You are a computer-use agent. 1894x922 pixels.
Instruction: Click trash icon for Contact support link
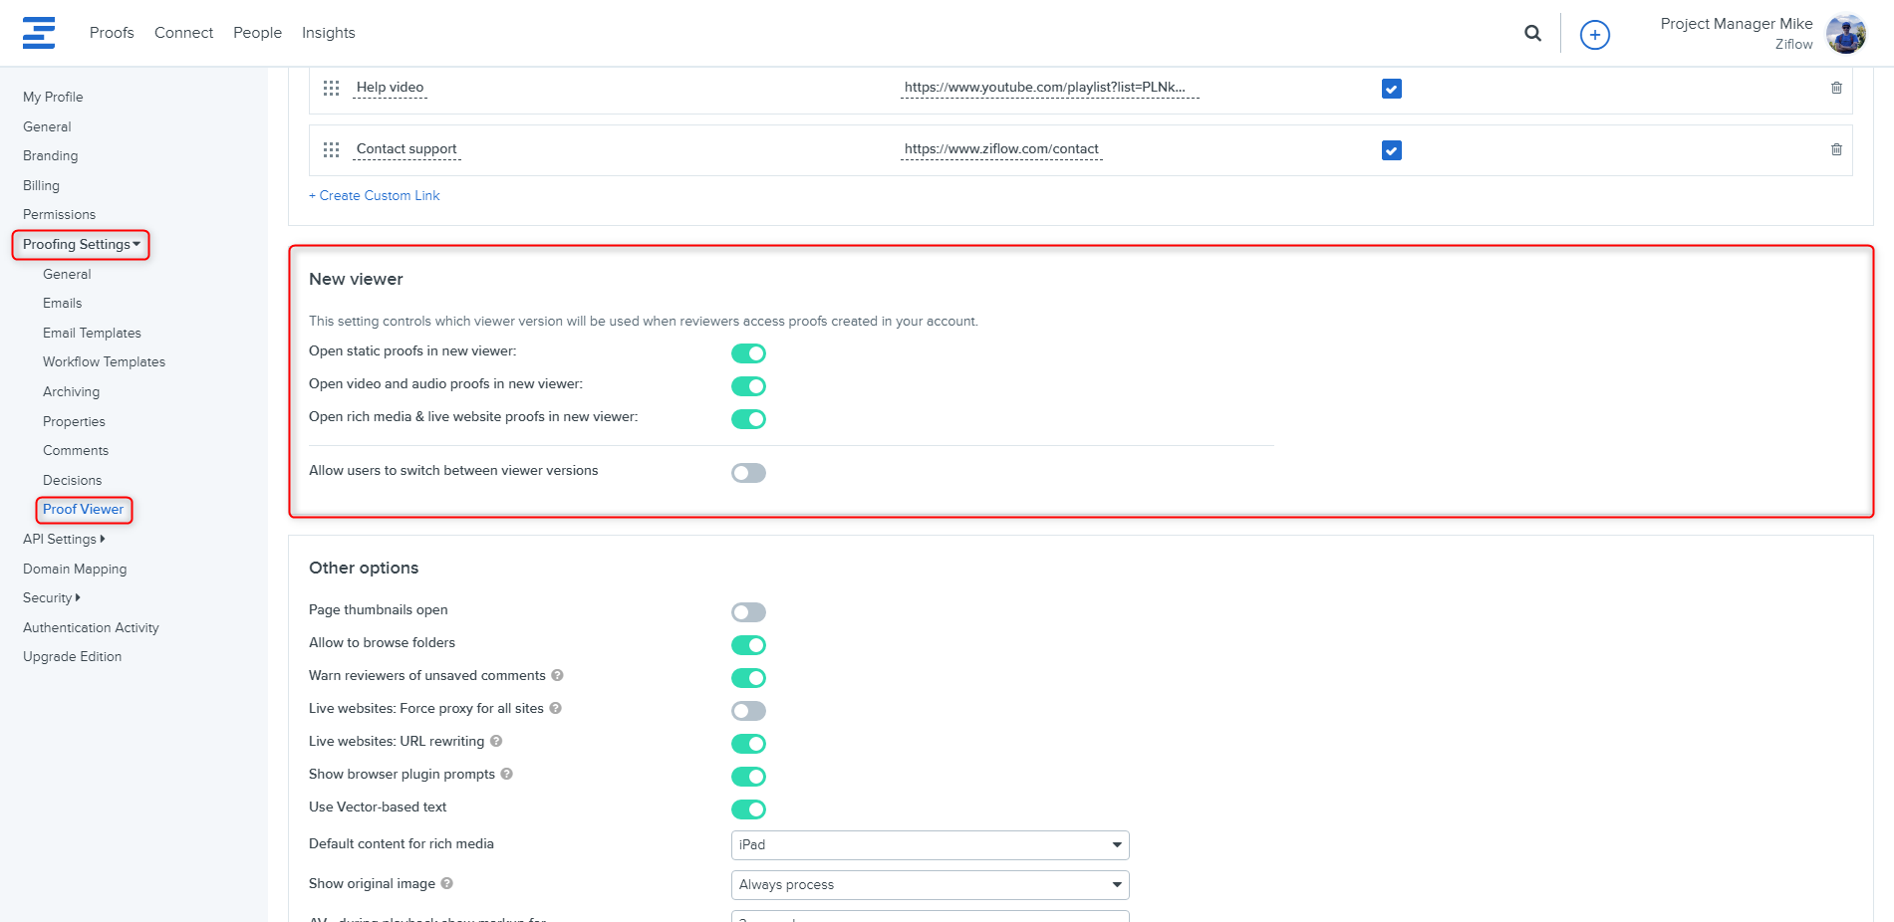[1835, 149]
